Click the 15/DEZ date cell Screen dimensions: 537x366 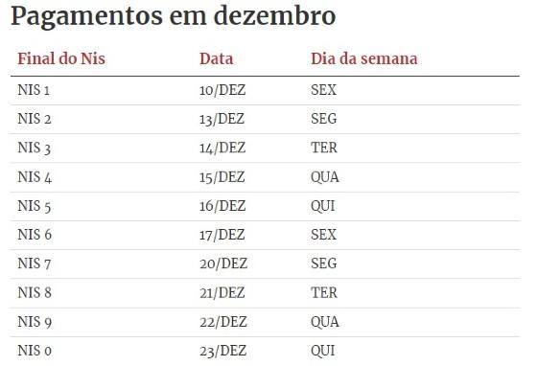point(222,177)
